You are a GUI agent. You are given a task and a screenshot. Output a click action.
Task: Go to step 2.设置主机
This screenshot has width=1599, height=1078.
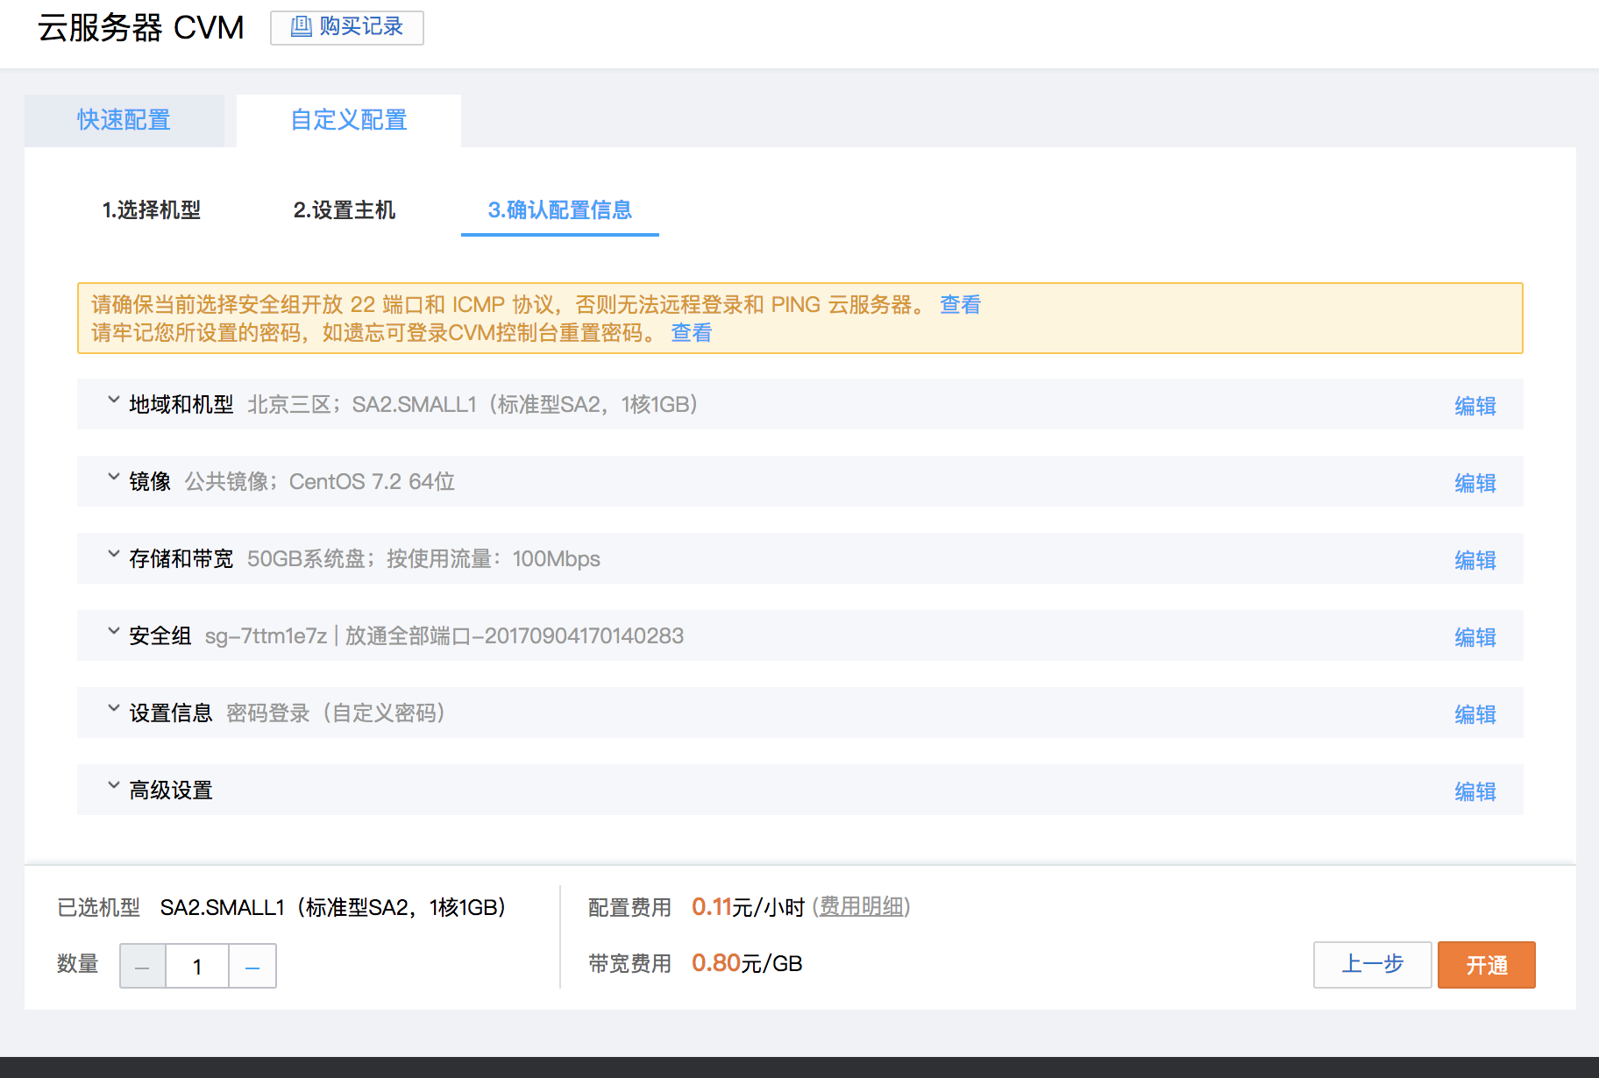345,210
